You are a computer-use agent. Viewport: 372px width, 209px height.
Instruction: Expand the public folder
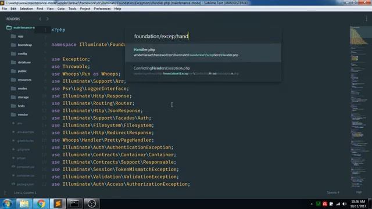click(19, 71)
